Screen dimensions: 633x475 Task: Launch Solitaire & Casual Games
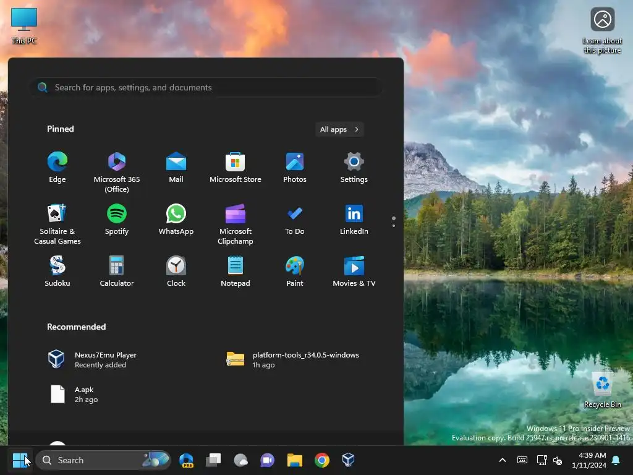[57, 224]
